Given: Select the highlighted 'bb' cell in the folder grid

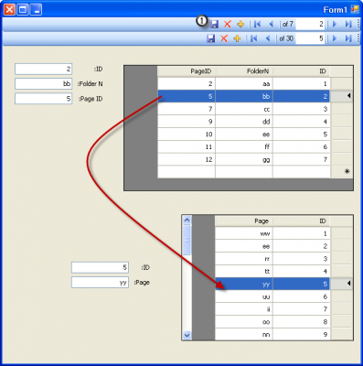Looking at the screenshot, I should click(244, 96).
